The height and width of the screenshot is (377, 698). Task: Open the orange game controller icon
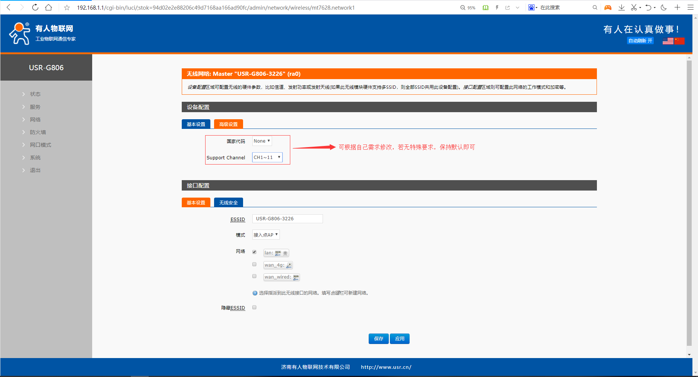608,7
